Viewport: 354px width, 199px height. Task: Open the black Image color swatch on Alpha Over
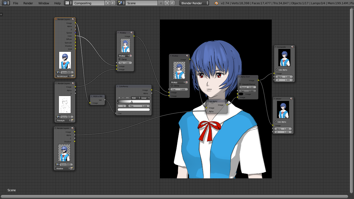[241, 94]
